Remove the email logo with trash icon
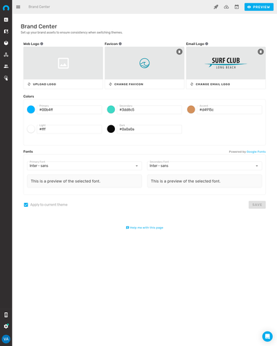 (x=260, y=52)
